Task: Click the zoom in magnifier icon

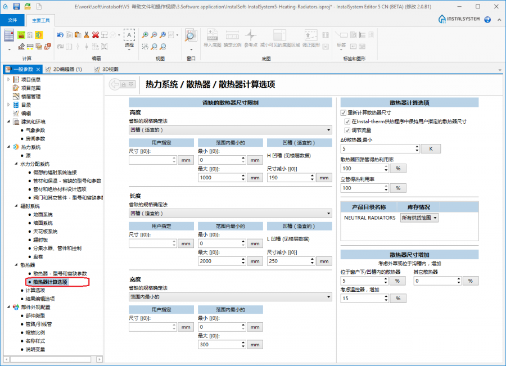Action: coord(145,35)
